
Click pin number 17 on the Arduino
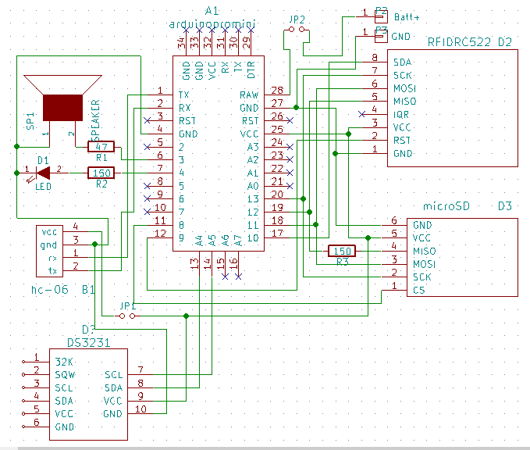click(277, 233)
